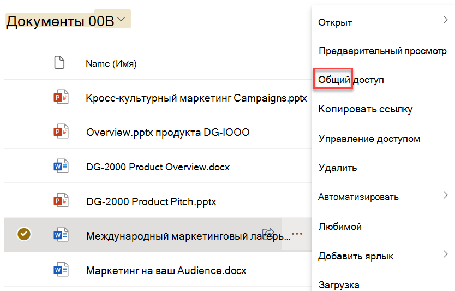This screenshot has height=291, width=455.
Task: Expand the Документы 00В view dropdown
Action: point(121,19)
